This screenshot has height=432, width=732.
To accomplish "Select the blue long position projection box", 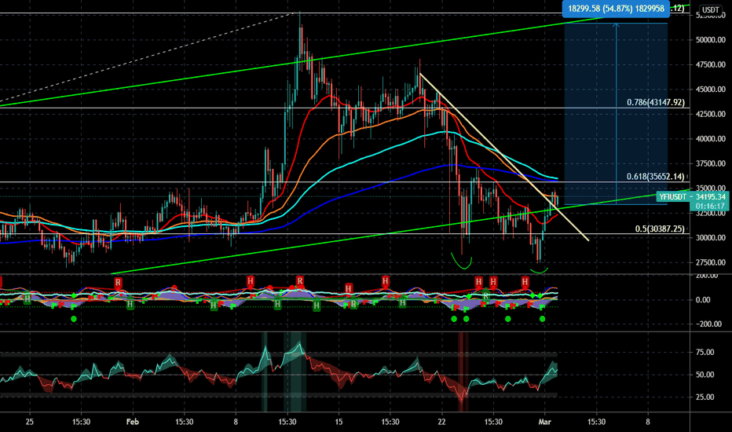I will coord(616,114).
